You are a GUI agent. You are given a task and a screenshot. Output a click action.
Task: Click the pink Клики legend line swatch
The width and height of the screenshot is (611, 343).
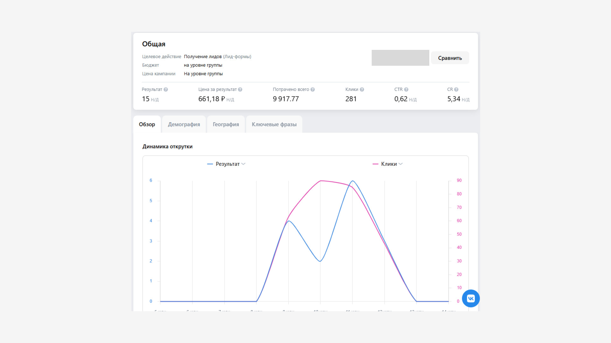(376, 164)
